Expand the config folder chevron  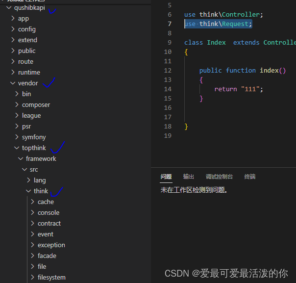[13, 29]
